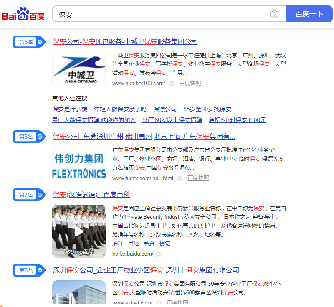
Task: Search related query 急招8小时保安4500元
Action: 237,120
